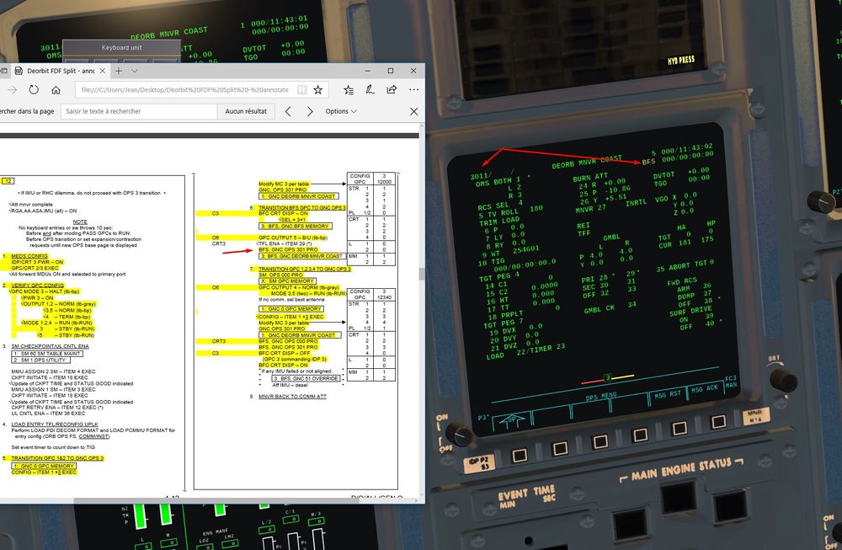Click the 'Aucun résultat' find status
The width and height of the screenshot is (842, 550).
[246, 111]
